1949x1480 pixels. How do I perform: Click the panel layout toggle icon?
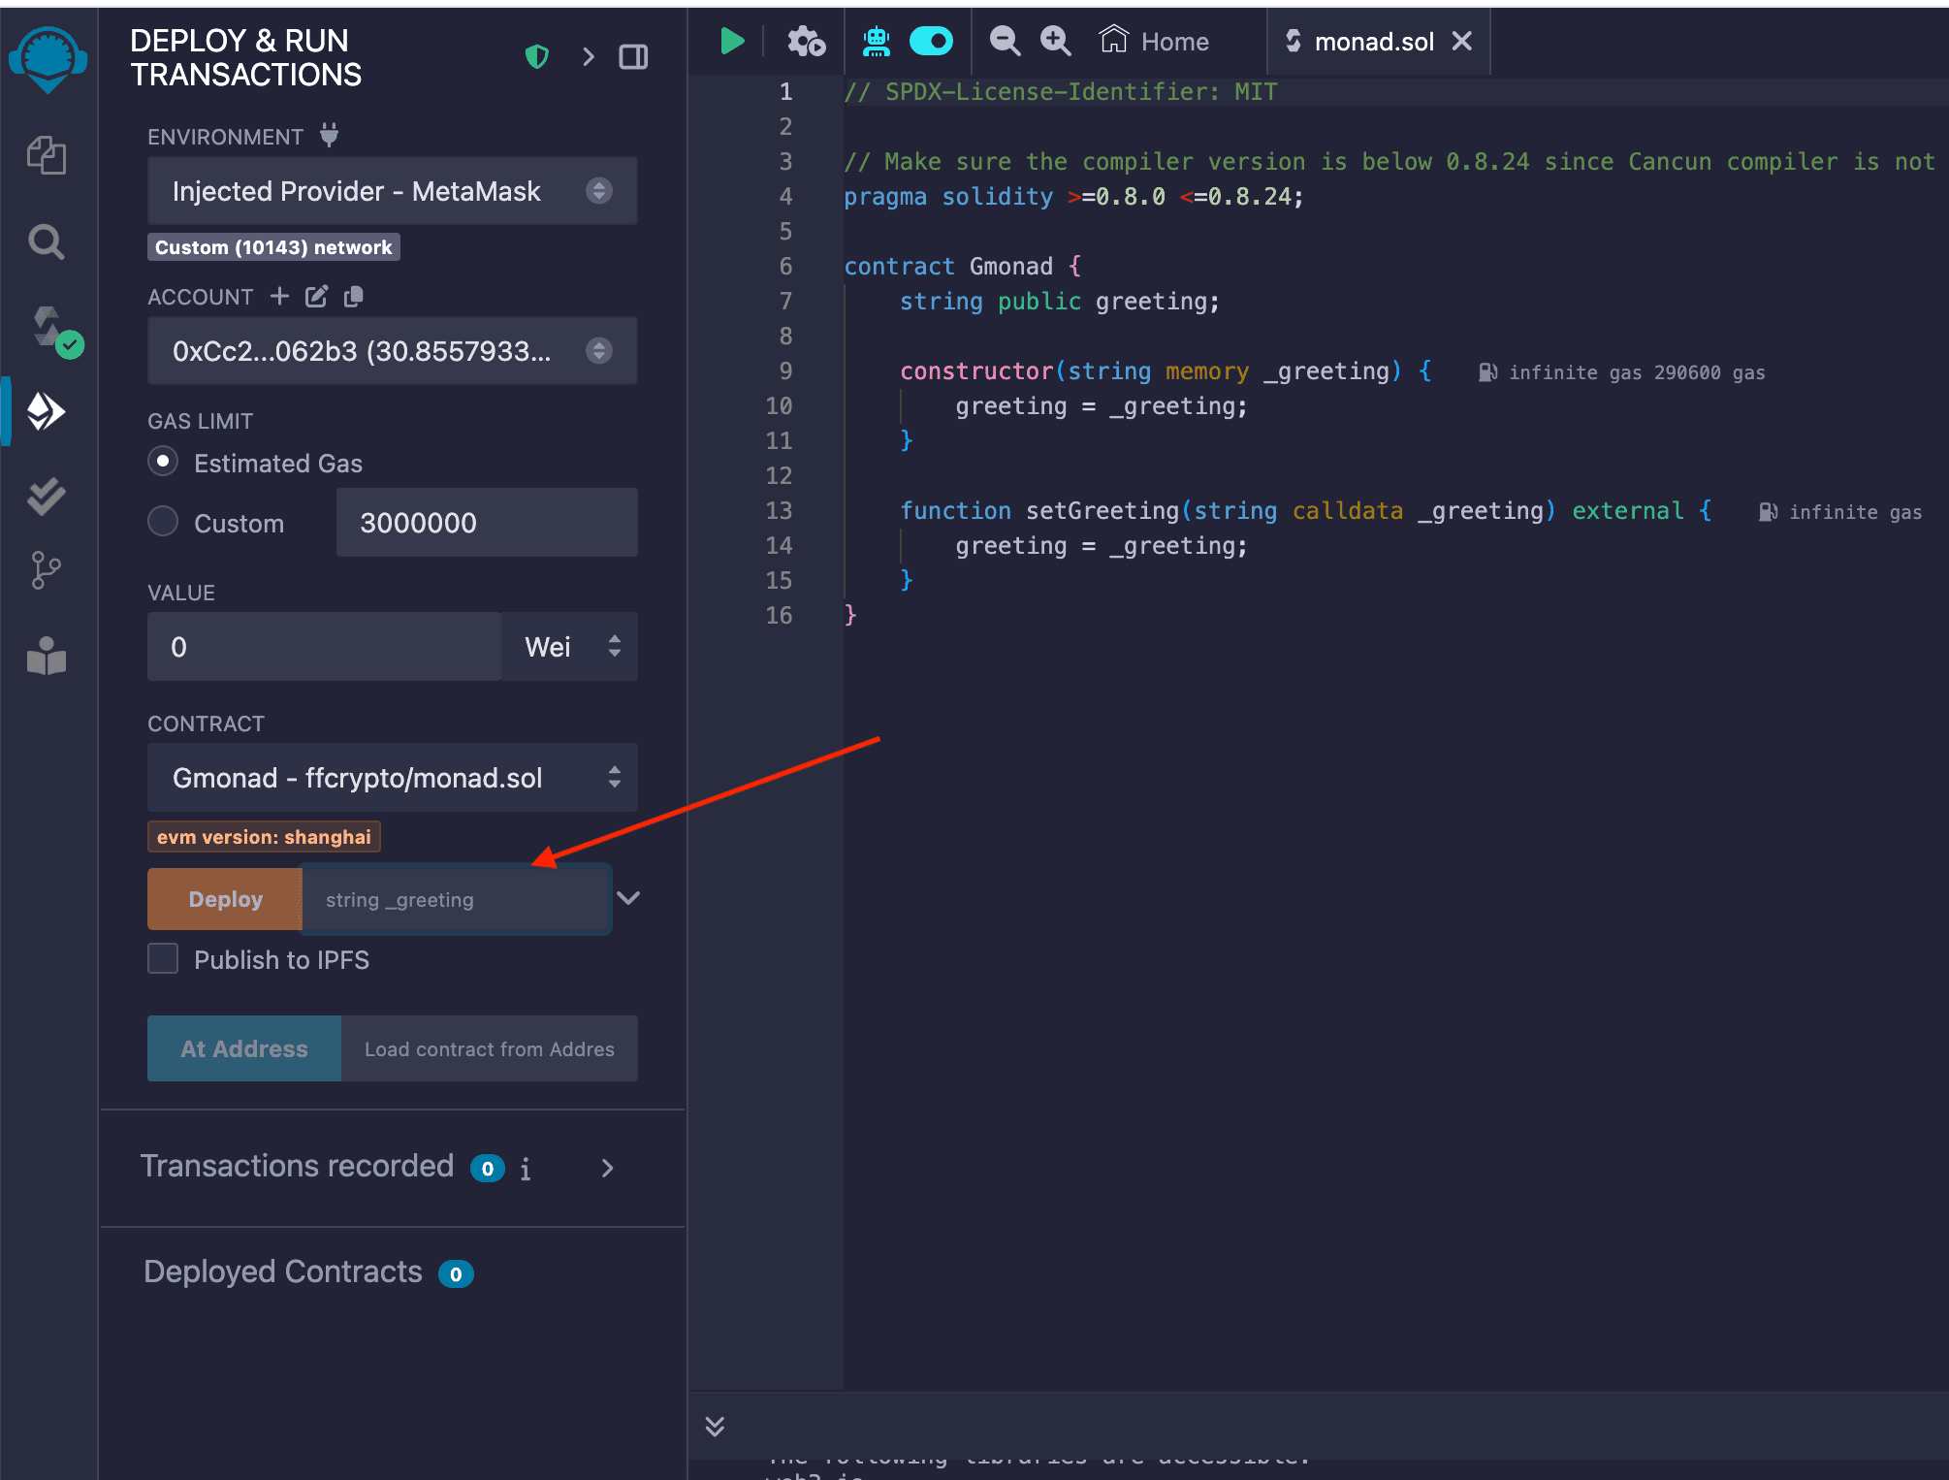point(633,57)
